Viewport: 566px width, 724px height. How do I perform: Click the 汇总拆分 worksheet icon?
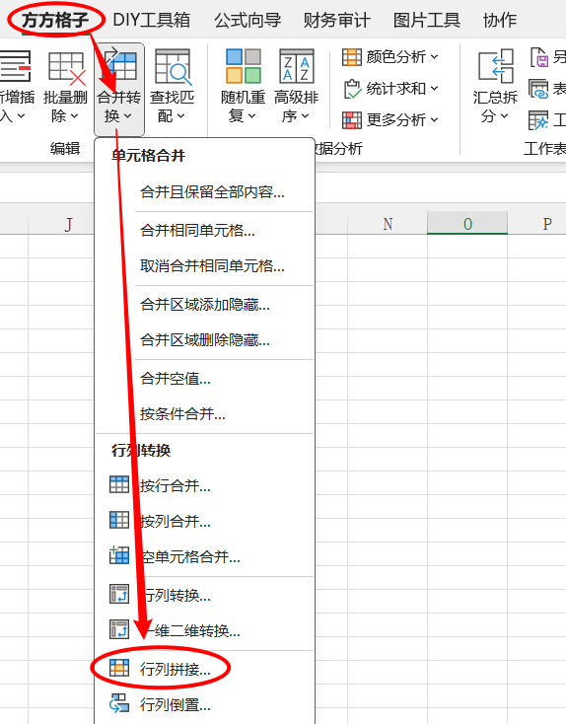pyautogui.click(x=496, y=66)
